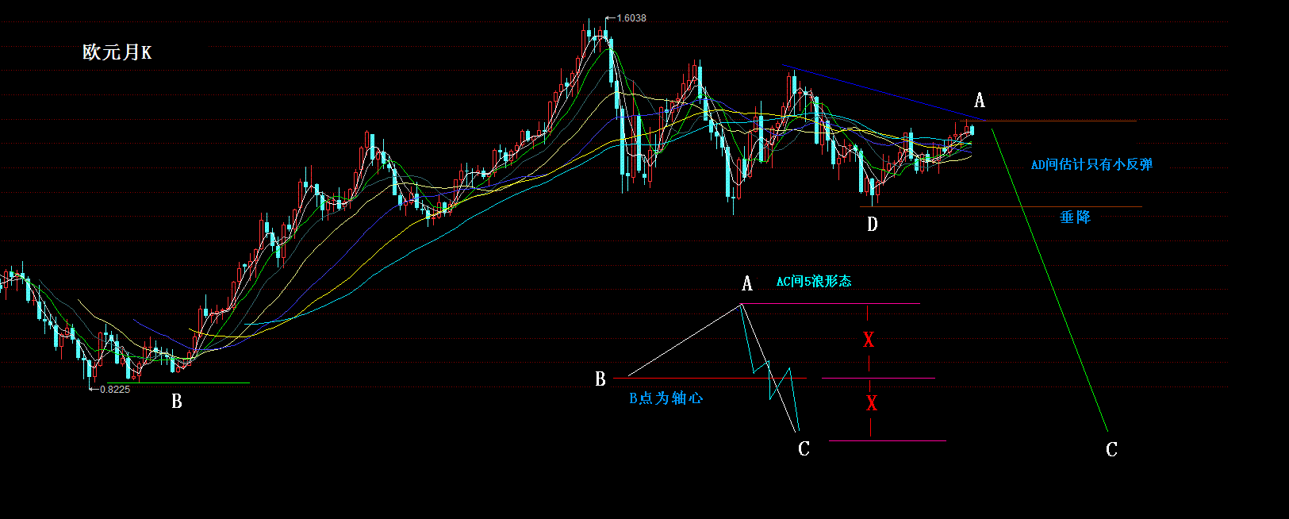The image size is (1289, 519).
Task: Click point label D under the candlestick low
Action: pyautogui.click(x=873, y=225)
